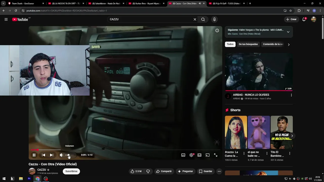Switch to theater mode
Image resolution: width=324 pixels, height=182 pixels.
pyautogui.click(x=199, y=155)
